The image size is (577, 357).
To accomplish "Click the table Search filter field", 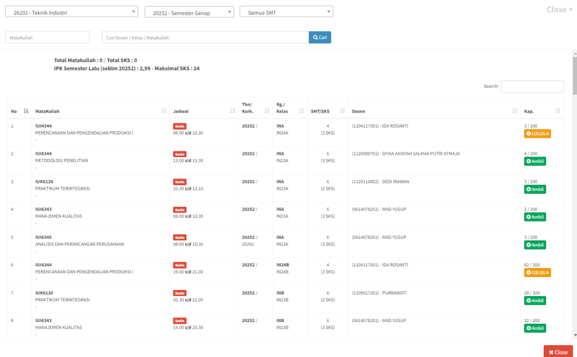I will (x=532, y=86).
